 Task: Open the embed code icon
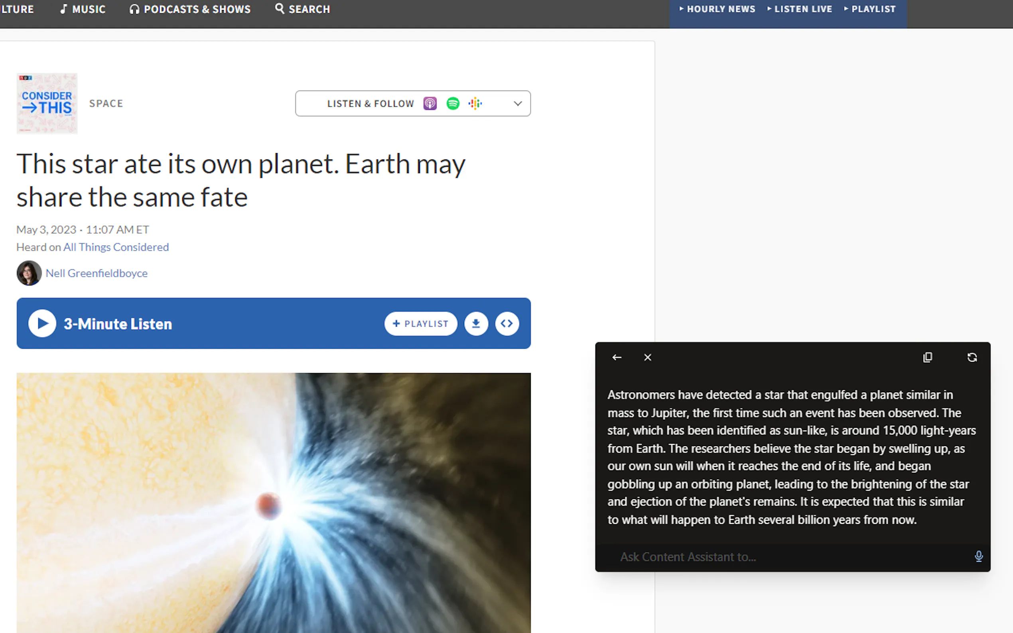pyautogui.click(x=507, y=323)
